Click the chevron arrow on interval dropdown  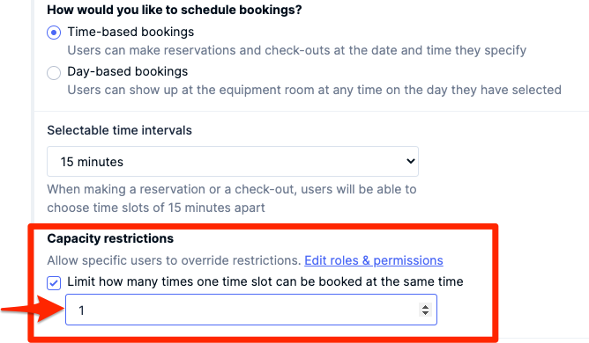coord(410,161)
